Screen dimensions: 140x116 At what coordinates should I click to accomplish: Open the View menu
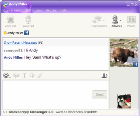click(x=39, y=10)
